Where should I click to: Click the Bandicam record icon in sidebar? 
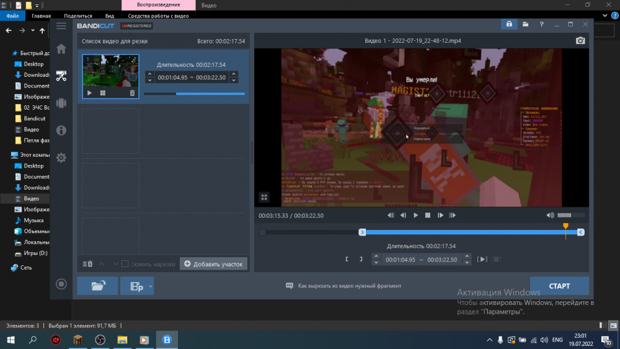(x=61, y=284)
